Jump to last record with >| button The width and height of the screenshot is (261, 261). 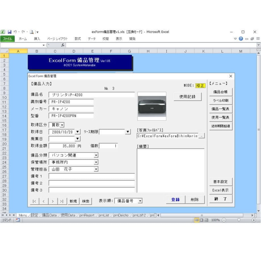(x=62, y=201)
